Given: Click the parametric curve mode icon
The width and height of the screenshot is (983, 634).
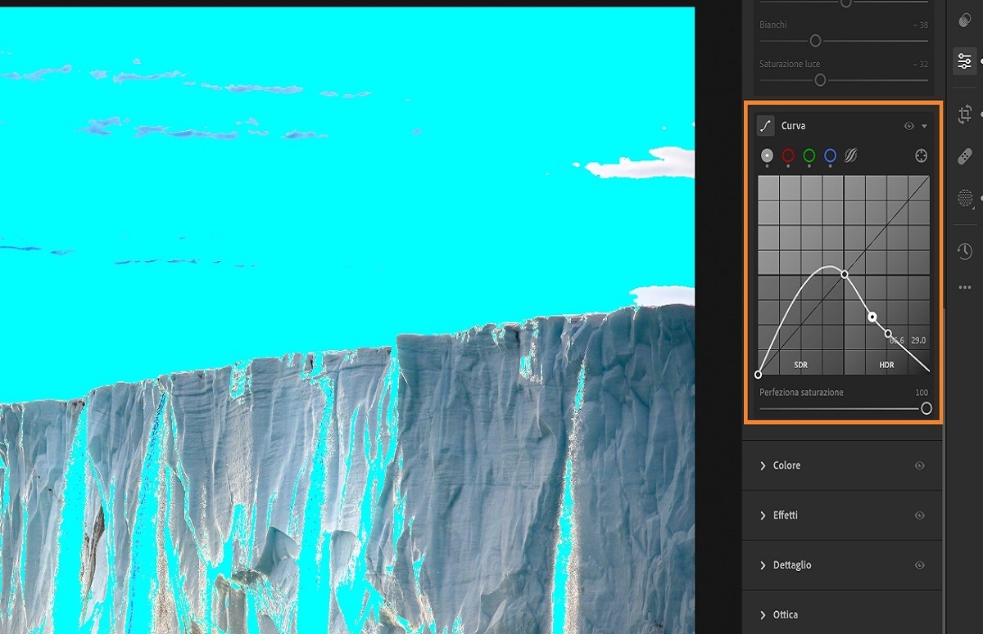Looking at the screenshot, I should (851, 155).
